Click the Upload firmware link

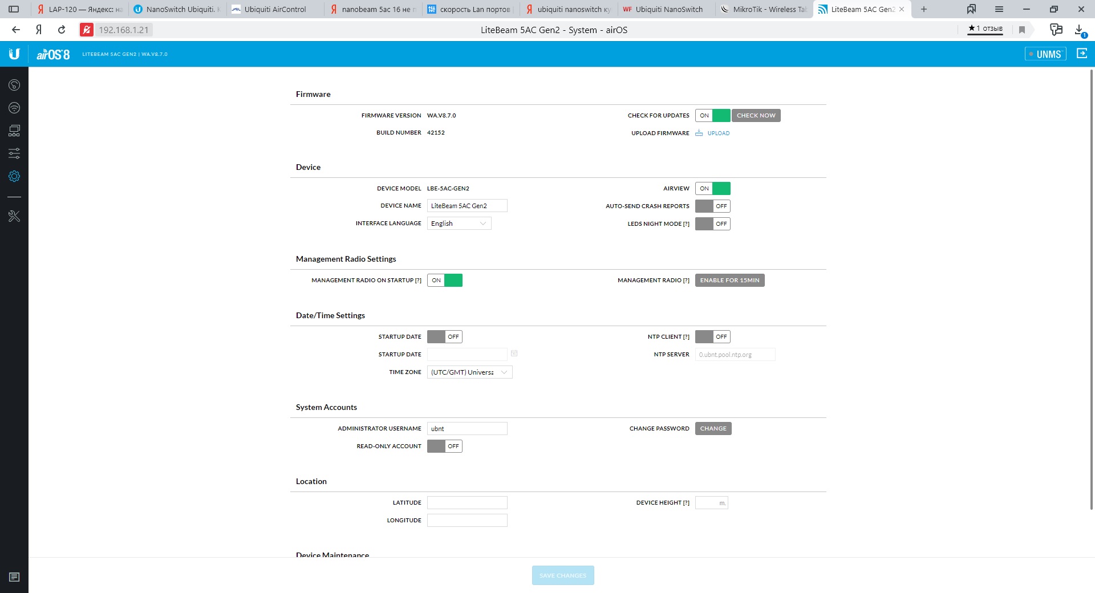[718, 133]
